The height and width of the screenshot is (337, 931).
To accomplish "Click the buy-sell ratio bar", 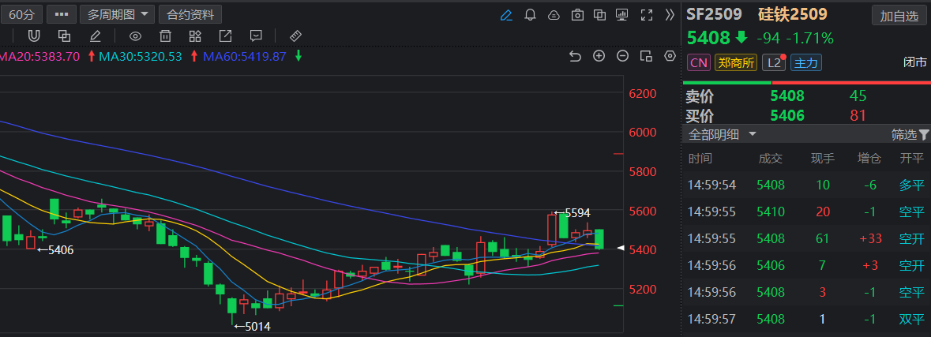I will tap(806, 82).
